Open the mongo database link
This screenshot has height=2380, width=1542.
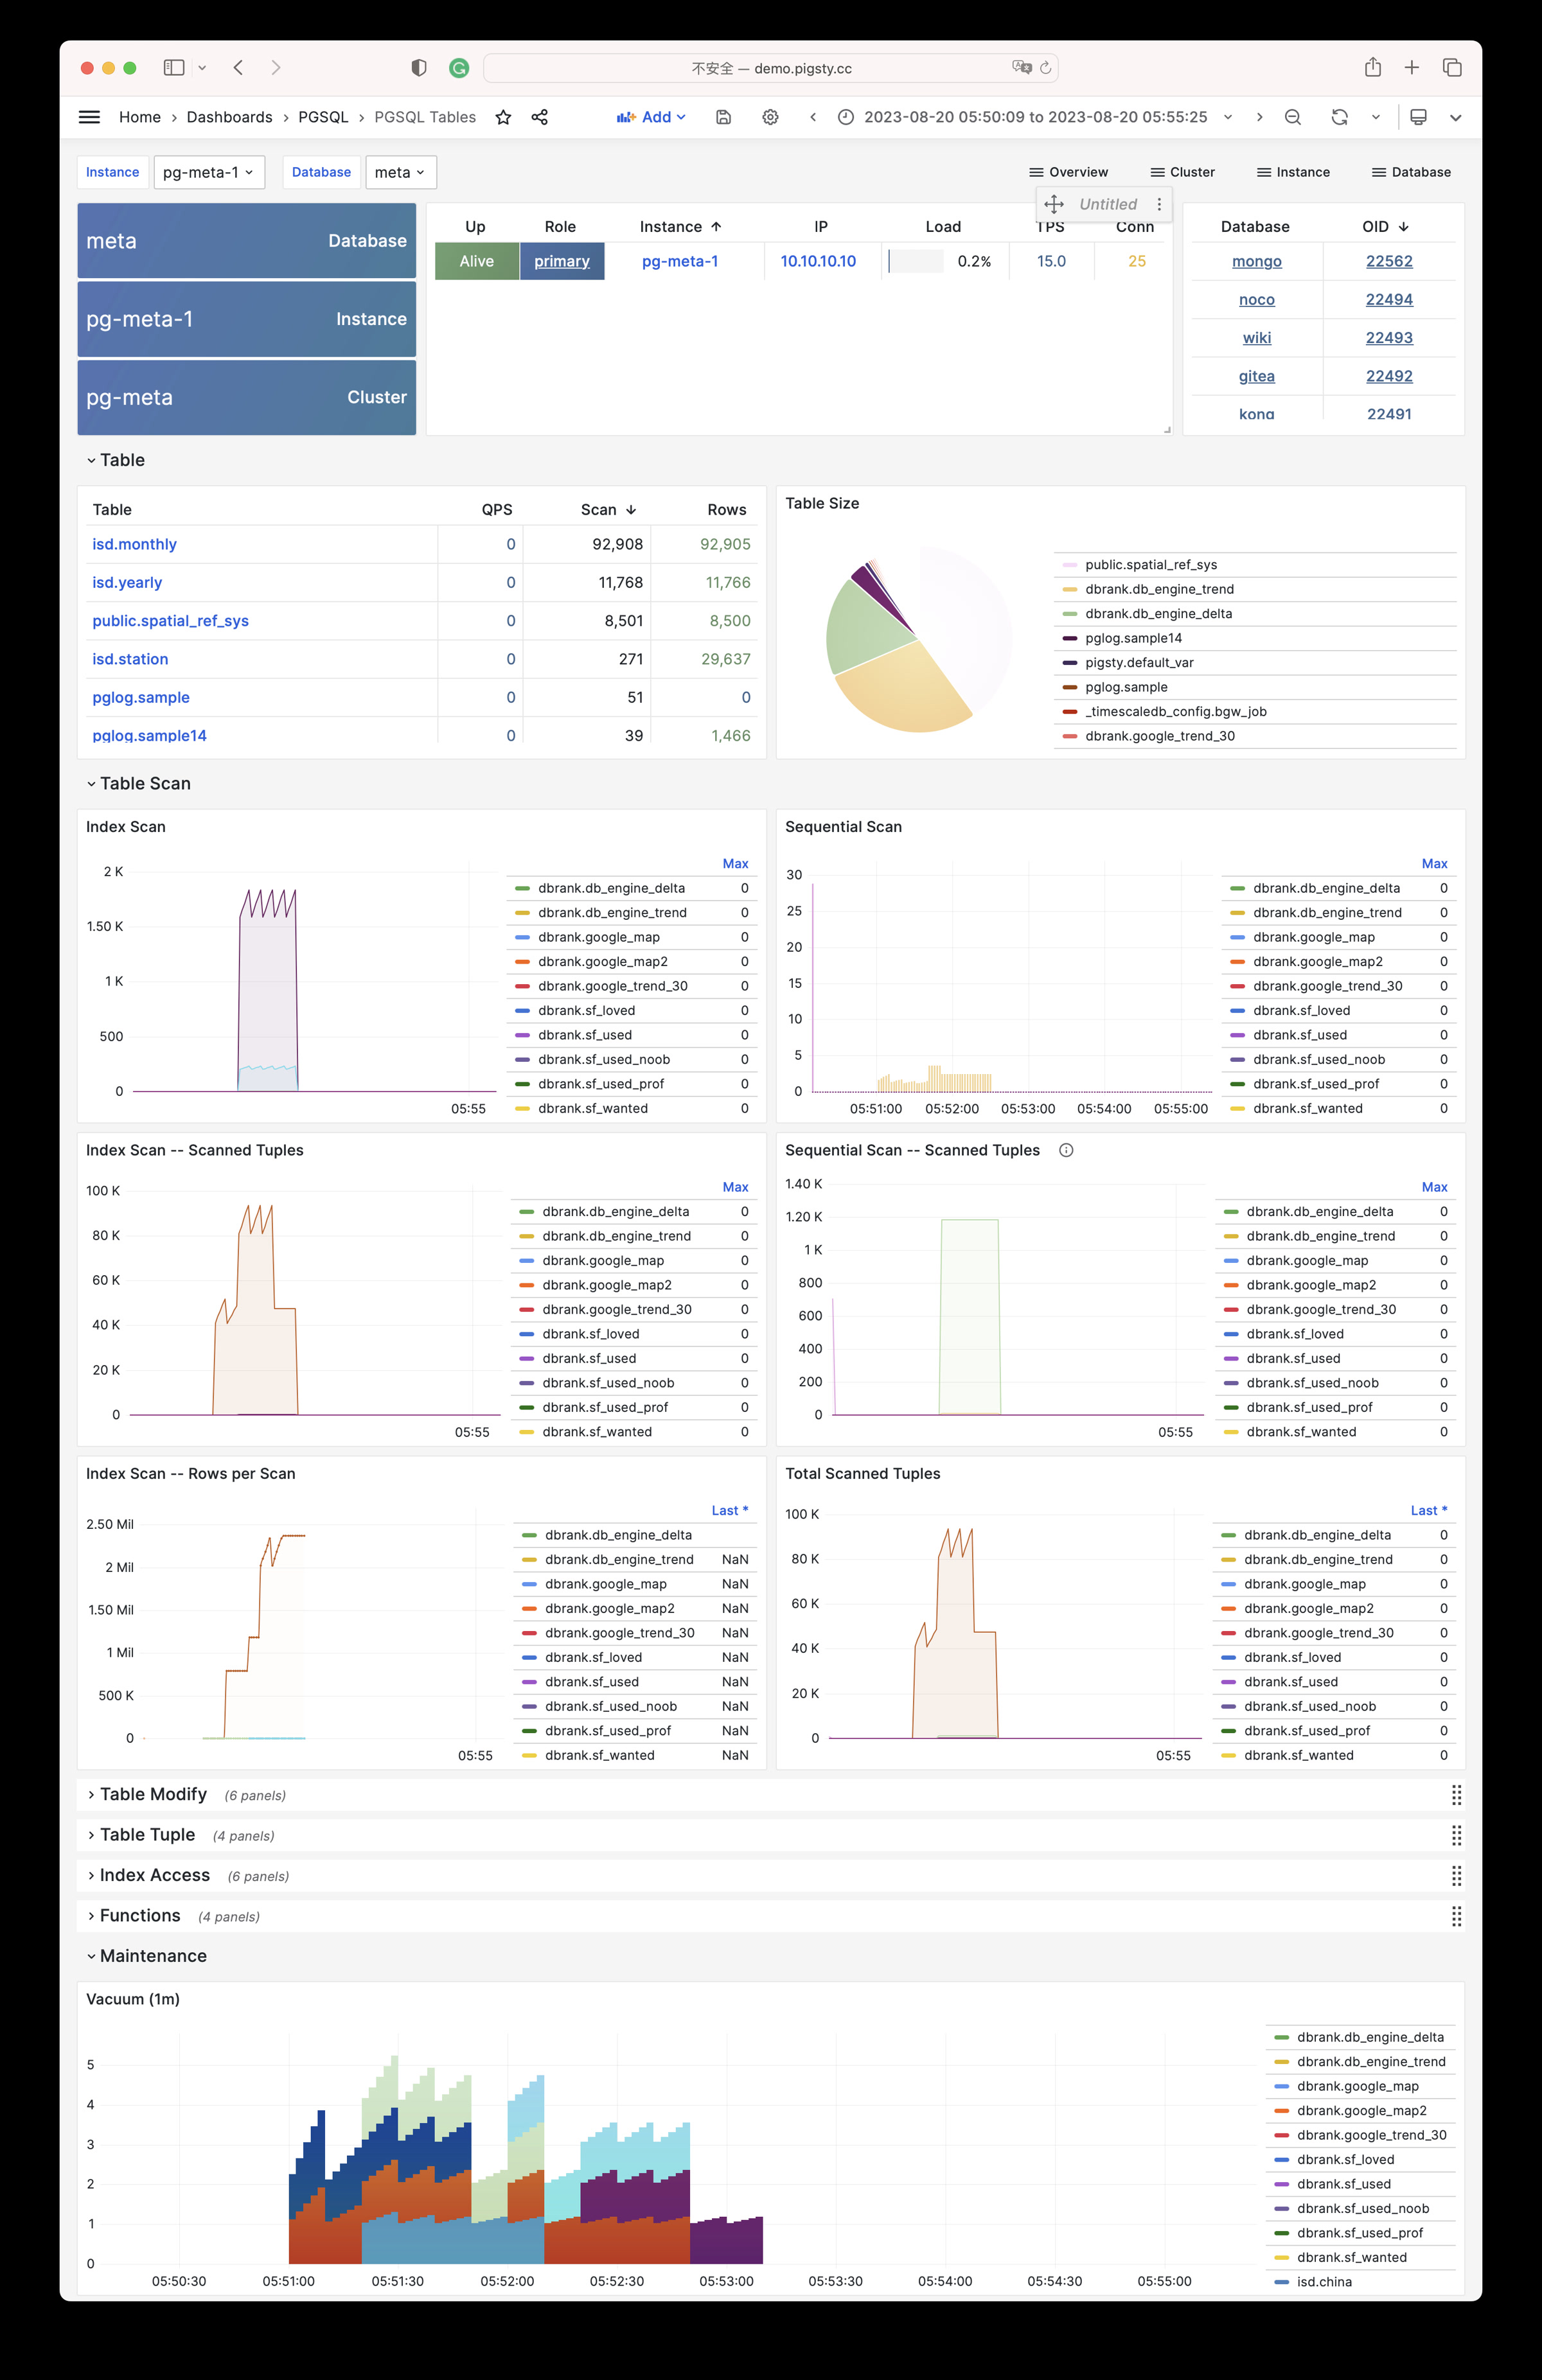point(1256,261)
